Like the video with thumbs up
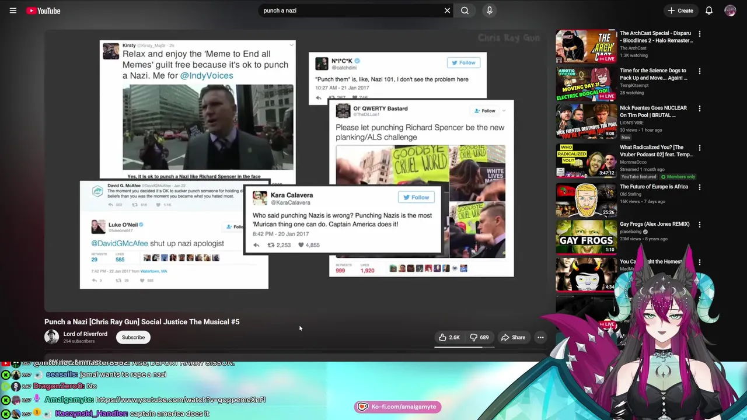 coord(449,337)
